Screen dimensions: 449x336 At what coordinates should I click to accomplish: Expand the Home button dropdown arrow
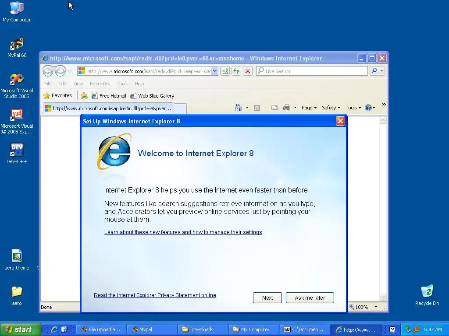point(247,108)
